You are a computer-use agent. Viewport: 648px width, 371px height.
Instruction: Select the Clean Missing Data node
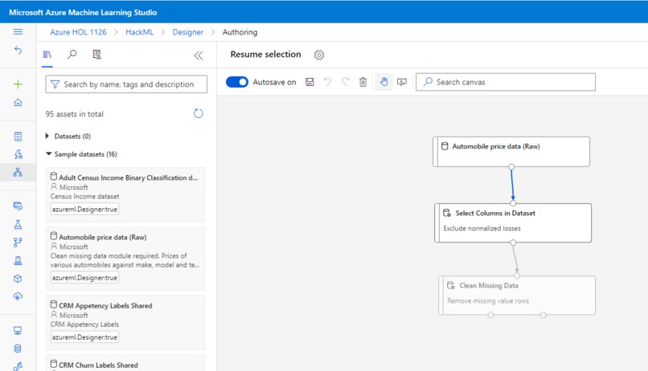[517, 296]
